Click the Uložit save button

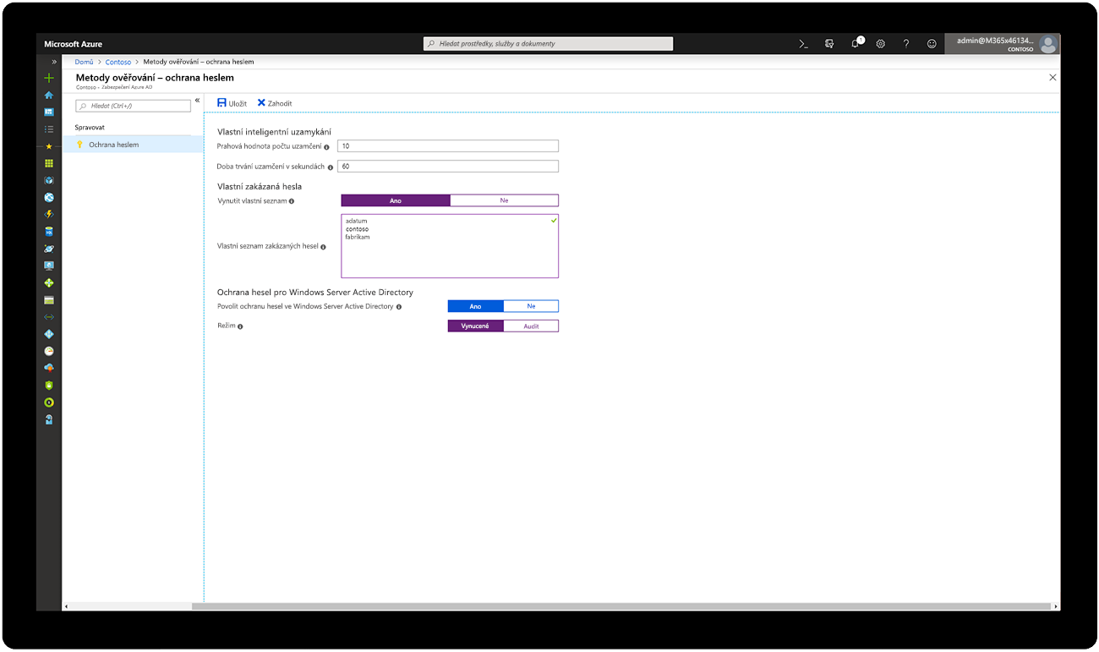pyautogui.click(x=232, y=103)
